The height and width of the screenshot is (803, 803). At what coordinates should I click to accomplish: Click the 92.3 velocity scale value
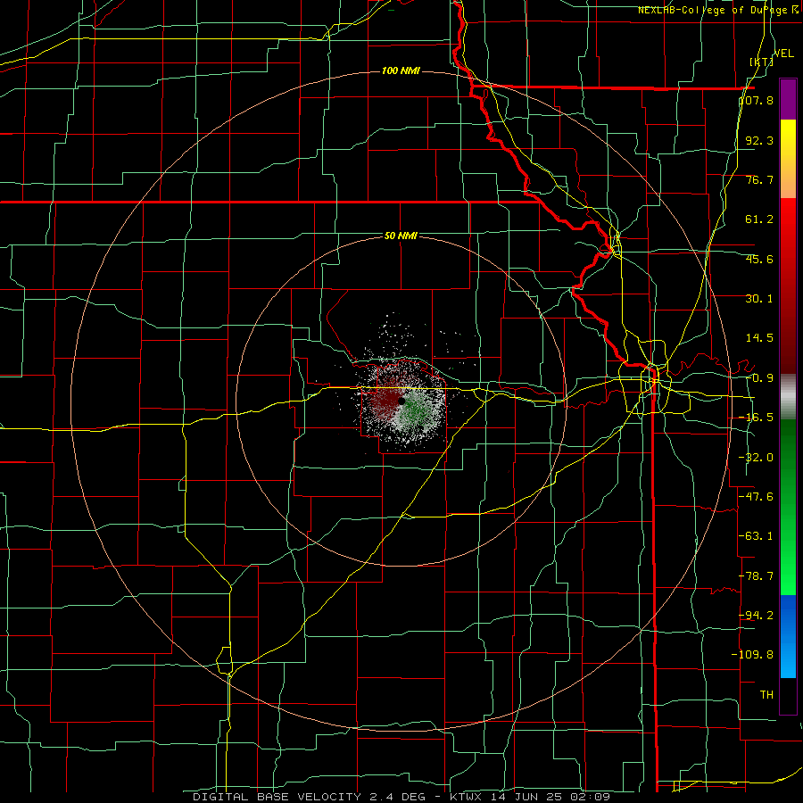pos(759,140)
